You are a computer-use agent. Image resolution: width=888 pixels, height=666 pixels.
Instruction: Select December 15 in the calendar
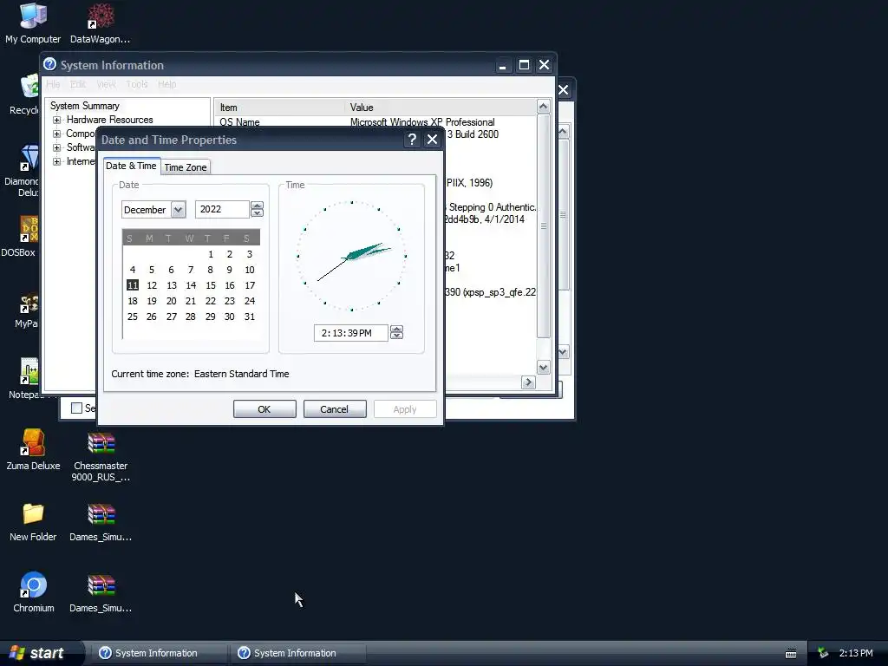pos(210,285)
